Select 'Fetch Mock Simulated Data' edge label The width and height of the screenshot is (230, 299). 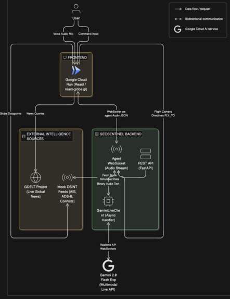(109, 177)
